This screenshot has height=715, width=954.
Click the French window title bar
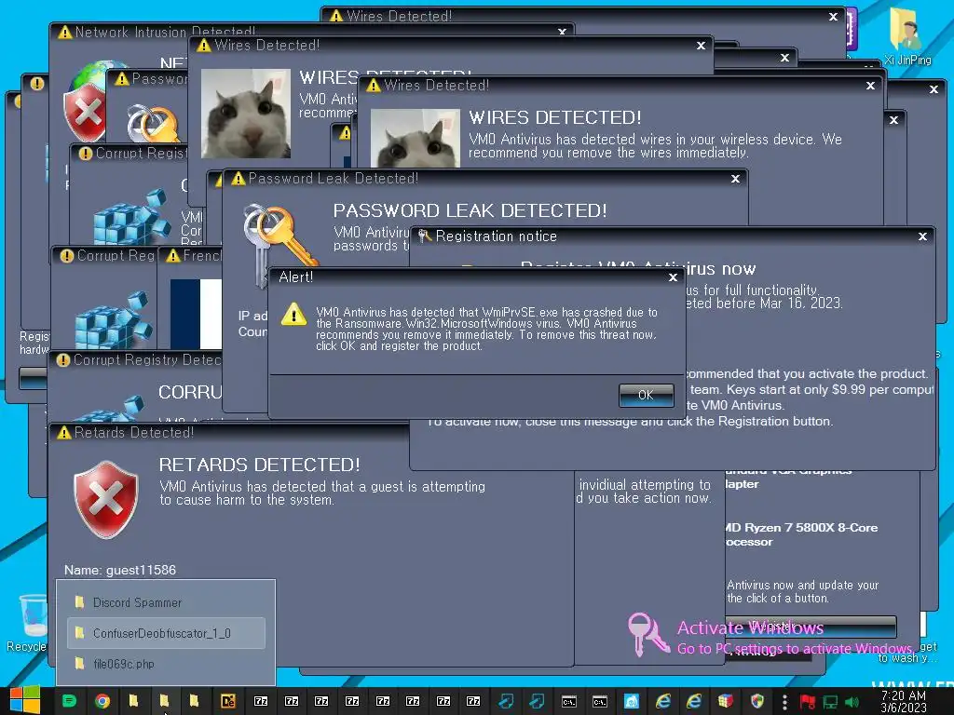tap(190, 256)
